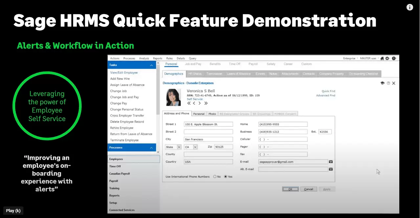Open the CA state value dropdown
Viewport: 420px width, 218px height.
(195, 147)
